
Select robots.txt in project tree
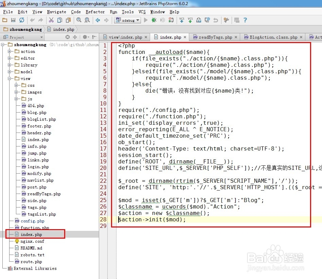coord(33,255)
